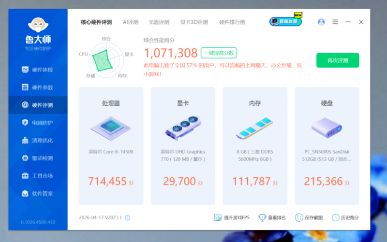Click the 一键提高分数 button

pos(219,53)
